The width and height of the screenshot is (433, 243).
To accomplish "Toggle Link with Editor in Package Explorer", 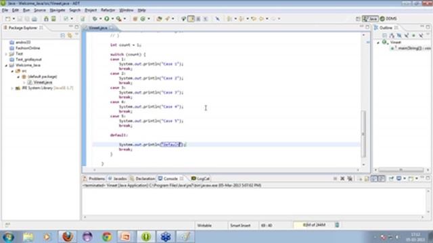I will [x=70, y=35].
